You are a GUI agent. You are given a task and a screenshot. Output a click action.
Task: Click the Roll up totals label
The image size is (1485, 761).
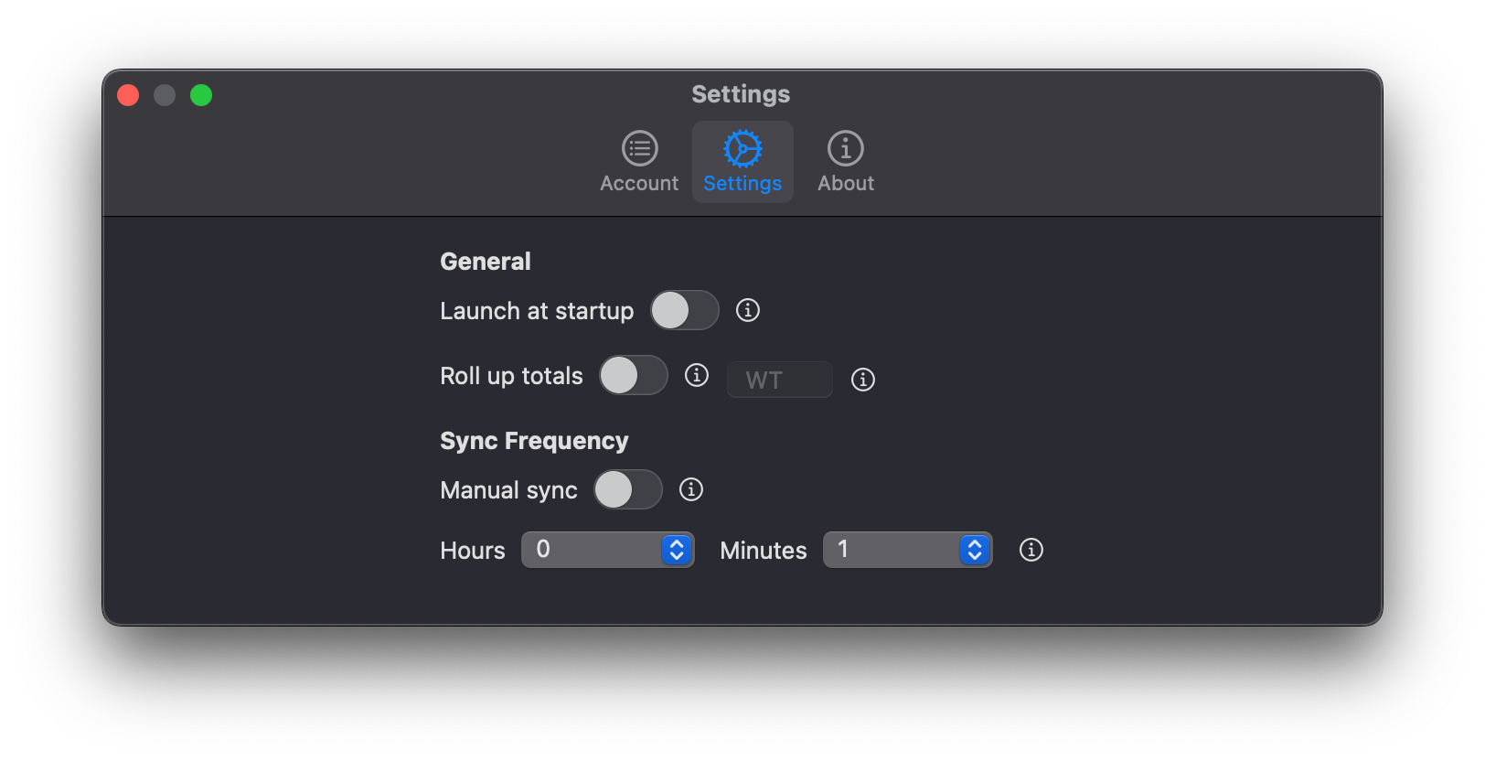[x=511, y=376]
